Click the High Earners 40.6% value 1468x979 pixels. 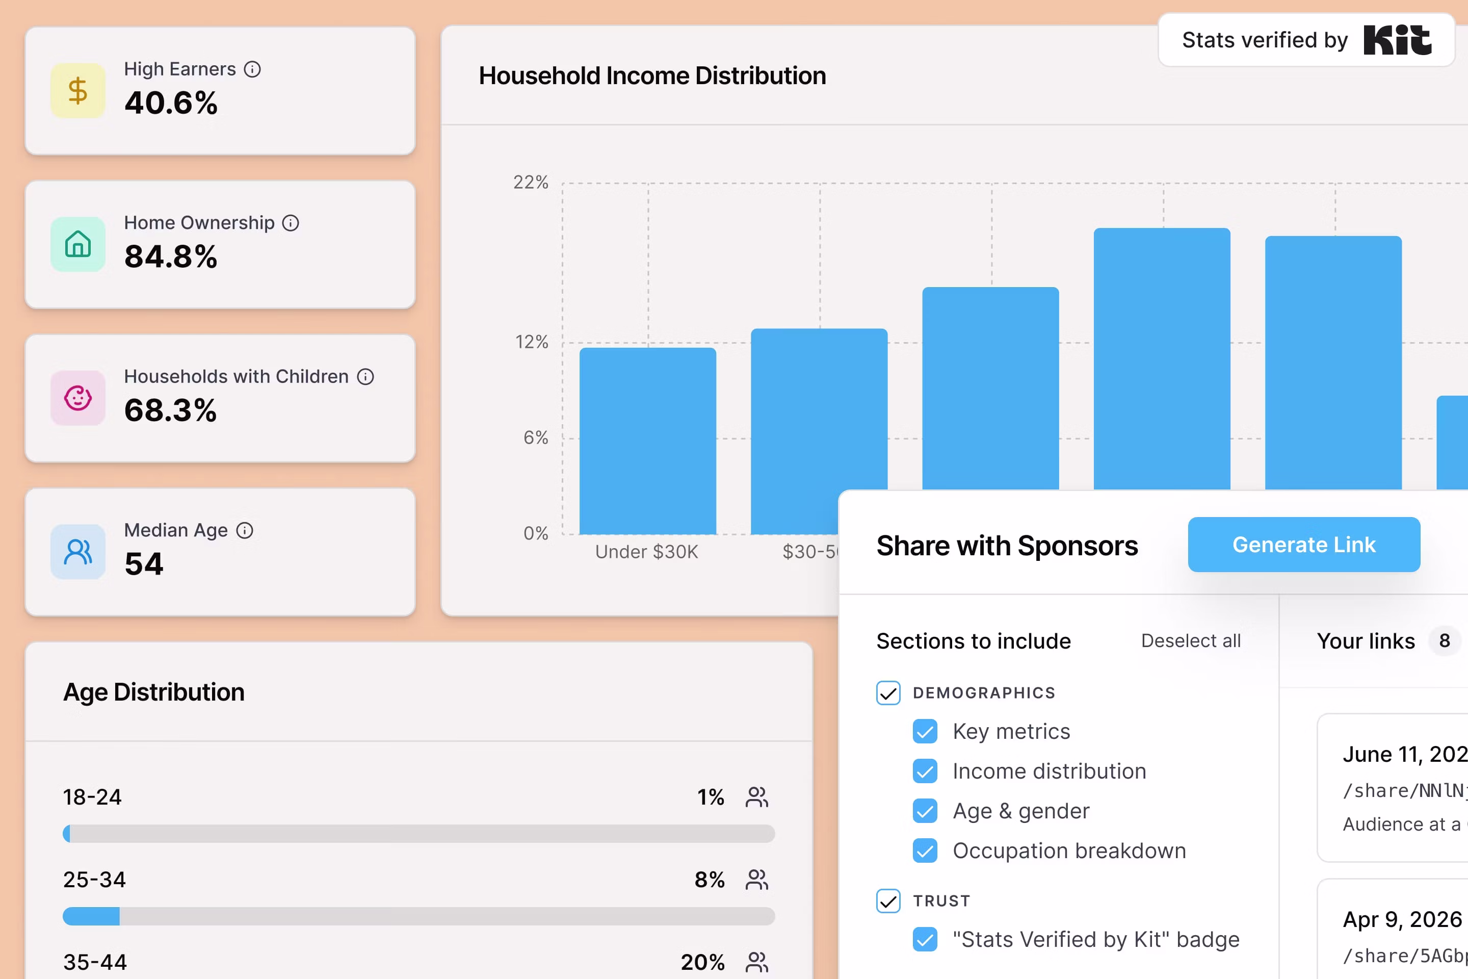(x=171, y=103)
